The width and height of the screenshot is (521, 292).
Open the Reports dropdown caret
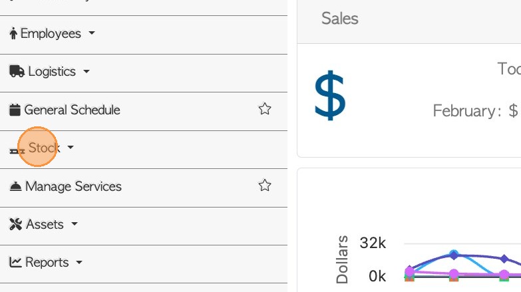pyautogui.click(x=79, y=262)
